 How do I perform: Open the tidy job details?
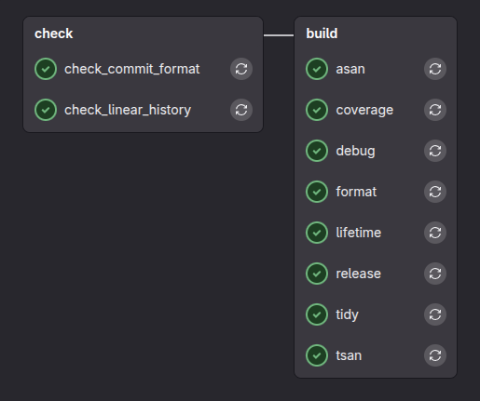point(347,315)
